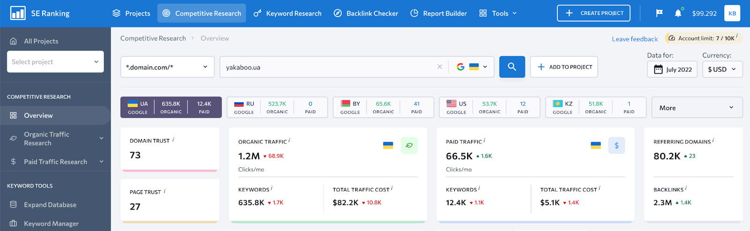750x231 pixels.
Task: Click the backlinks value 2.3M
Action: pyautogui.click(x=663, y=202)
